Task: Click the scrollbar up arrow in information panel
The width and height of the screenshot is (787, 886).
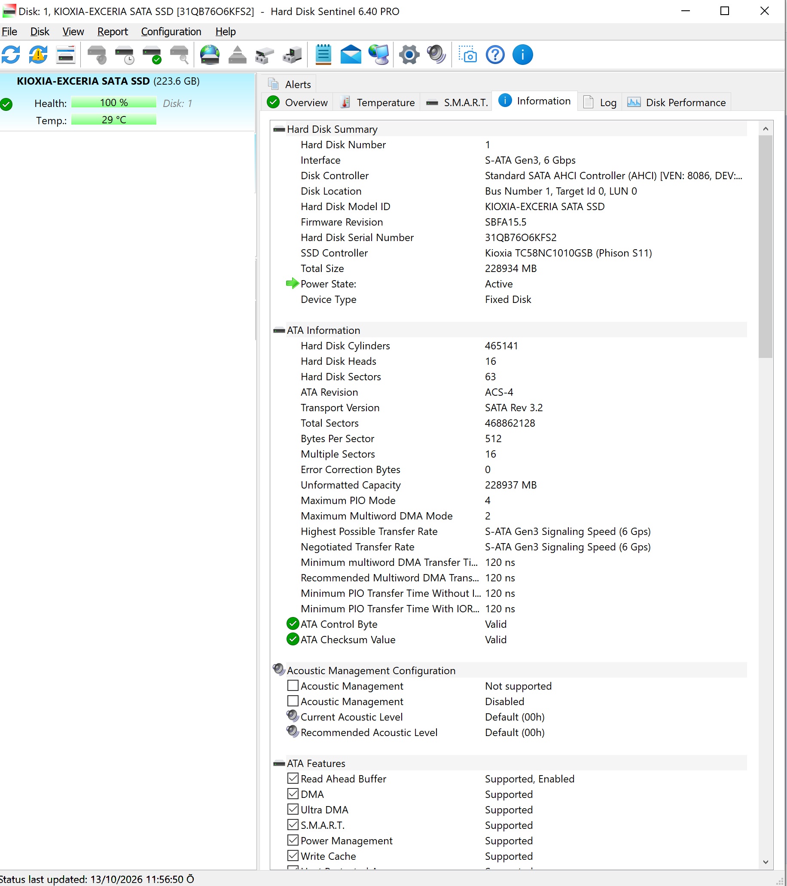Action: [x=766, y=129]
